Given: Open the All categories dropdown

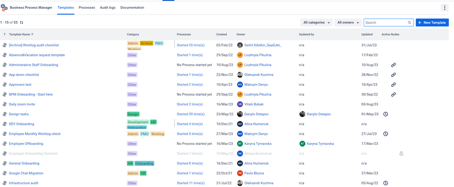Looking at the screenshot, I should click(x=316, y=23).
